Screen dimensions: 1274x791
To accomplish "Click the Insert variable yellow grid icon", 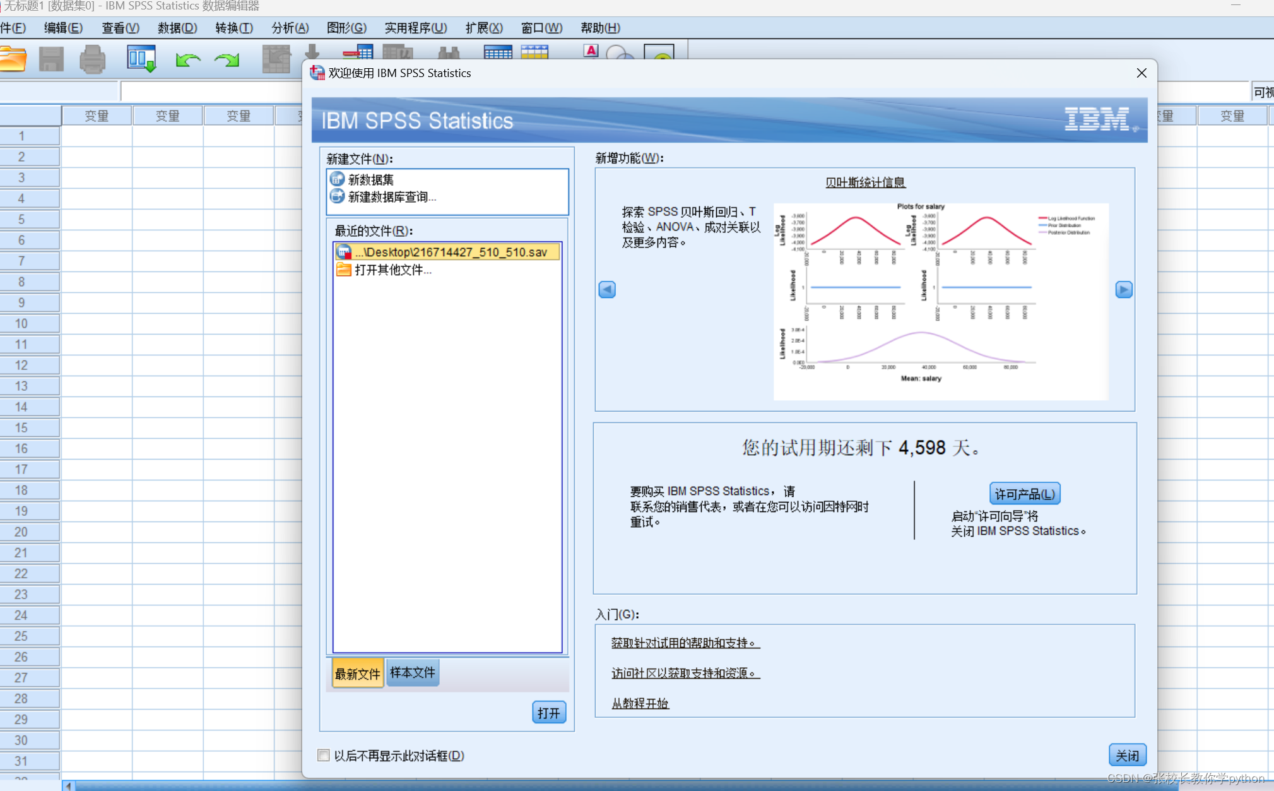I will point(534,52).
